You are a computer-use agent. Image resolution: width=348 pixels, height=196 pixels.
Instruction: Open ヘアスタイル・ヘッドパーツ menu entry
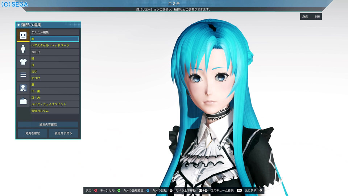coord(55,45)
